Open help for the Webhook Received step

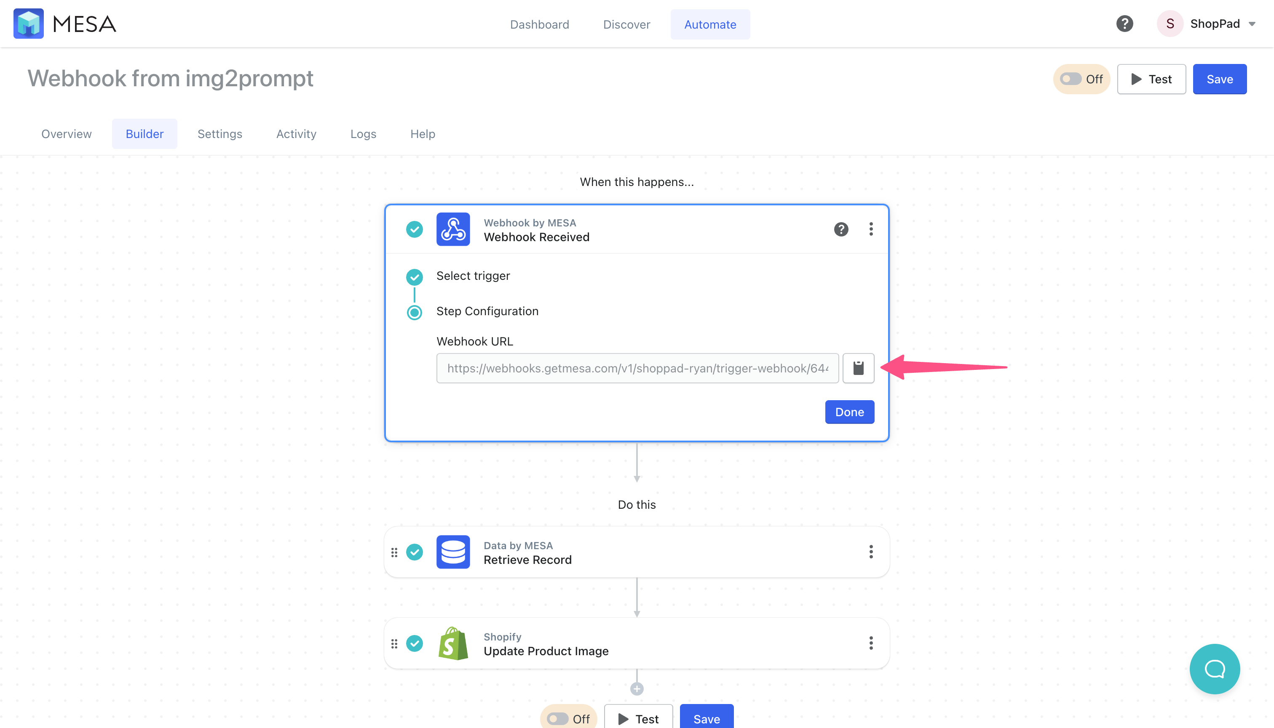point(840,229)
